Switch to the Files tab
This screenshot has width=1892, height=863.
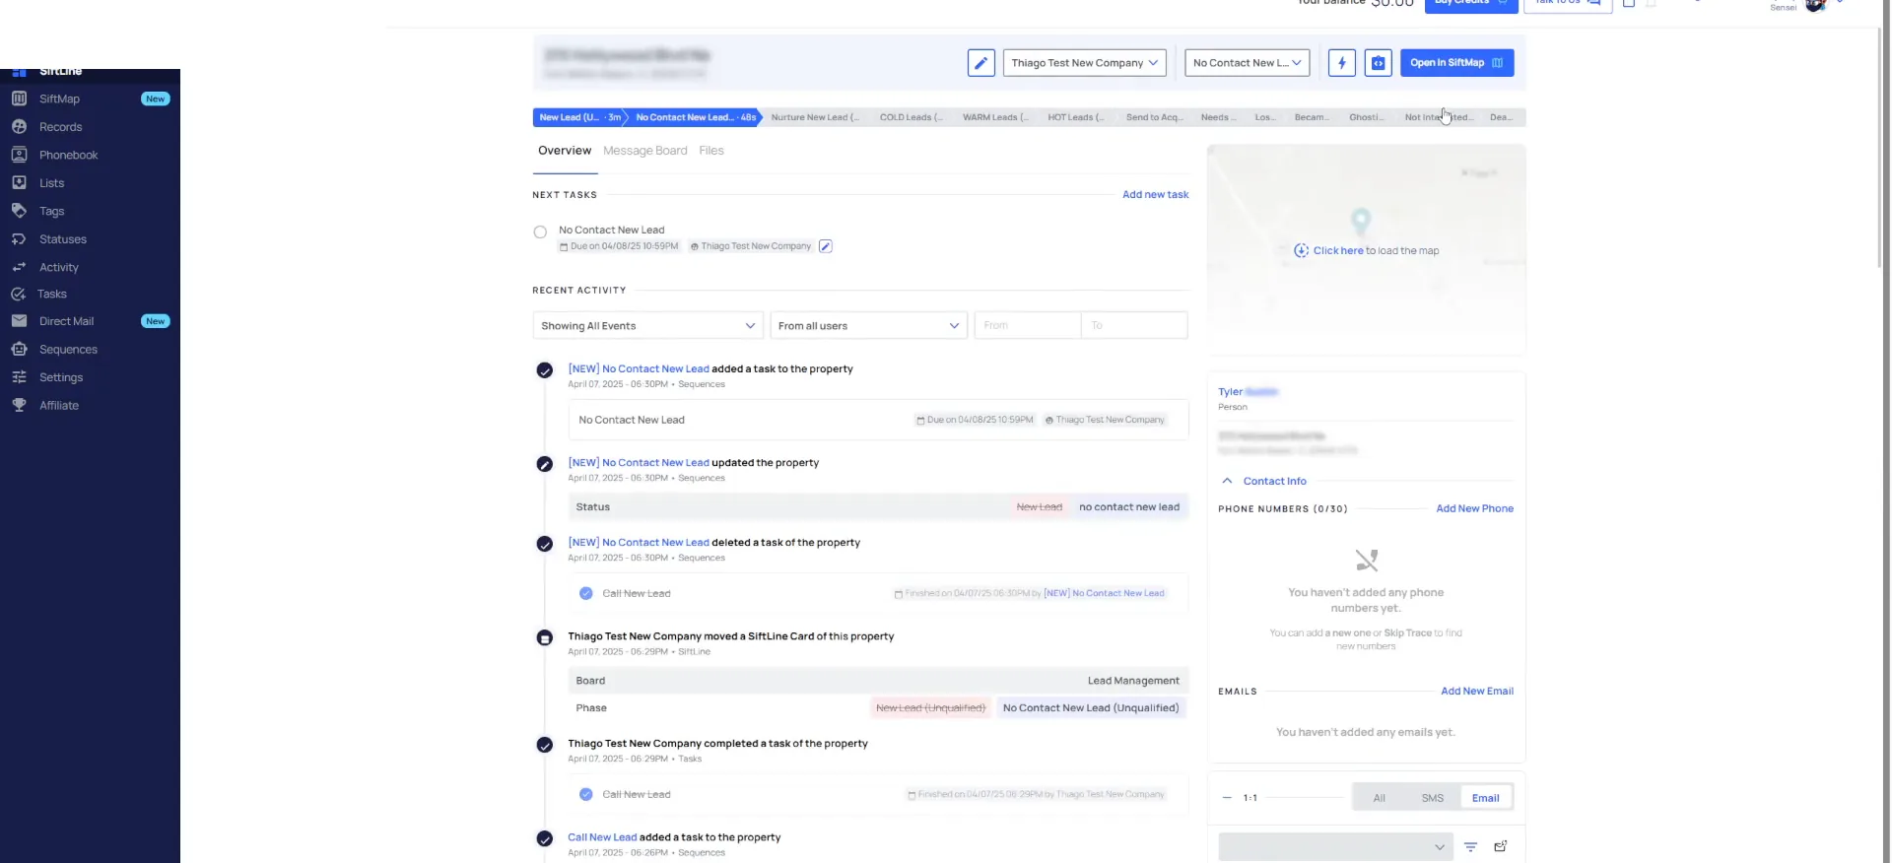[x=711, y=151]
